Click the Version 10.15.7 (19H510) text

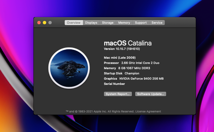point(122,49)
